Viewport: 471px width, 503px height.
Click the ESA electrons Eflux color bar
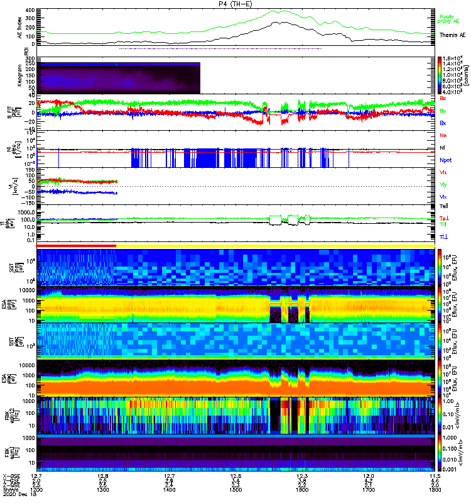tap(440, 379)
